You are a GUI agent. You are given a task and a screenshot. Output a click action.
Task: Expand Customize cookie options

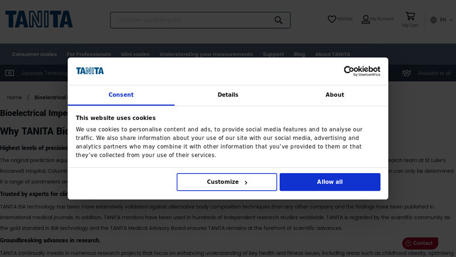[227, 182]
